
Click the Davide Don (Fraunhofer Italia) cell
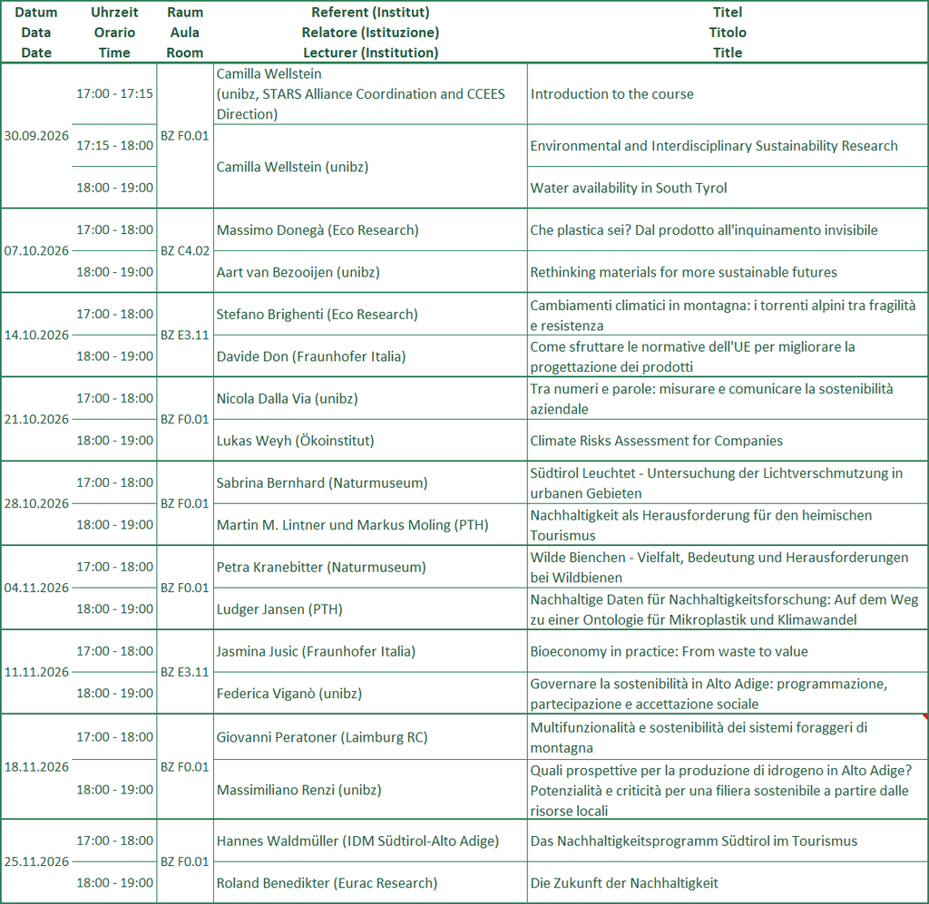[370, 355]
